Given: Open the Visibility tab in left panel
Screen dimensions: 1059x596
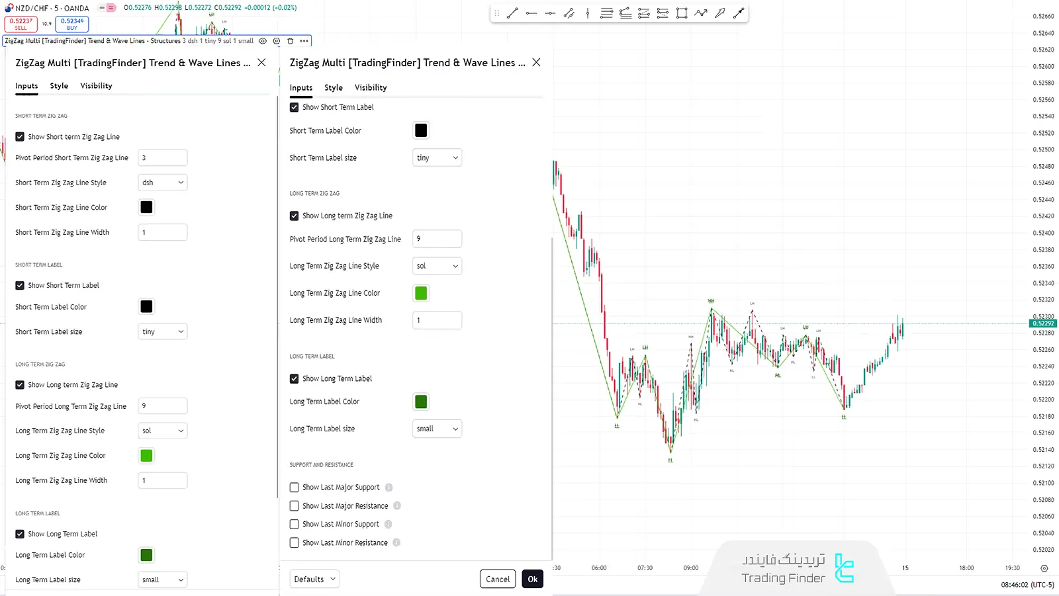Looking at the screenshot, I should point(96,86).
